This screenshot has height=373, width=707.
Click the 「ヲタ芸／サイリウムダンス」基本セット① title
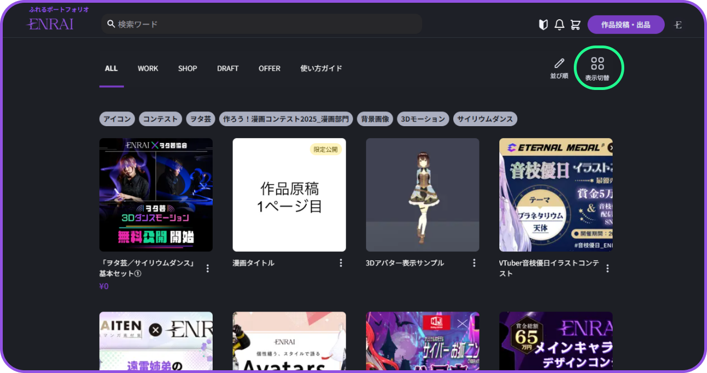pos(148,268)
